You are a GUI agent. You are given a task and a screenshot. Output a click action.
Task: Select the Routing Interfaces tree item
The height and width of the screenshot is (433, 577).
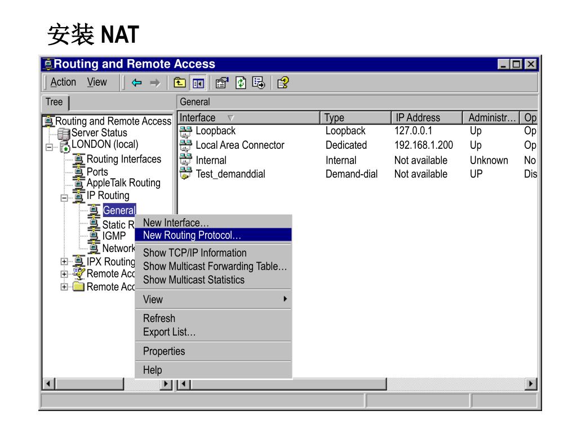123,159
